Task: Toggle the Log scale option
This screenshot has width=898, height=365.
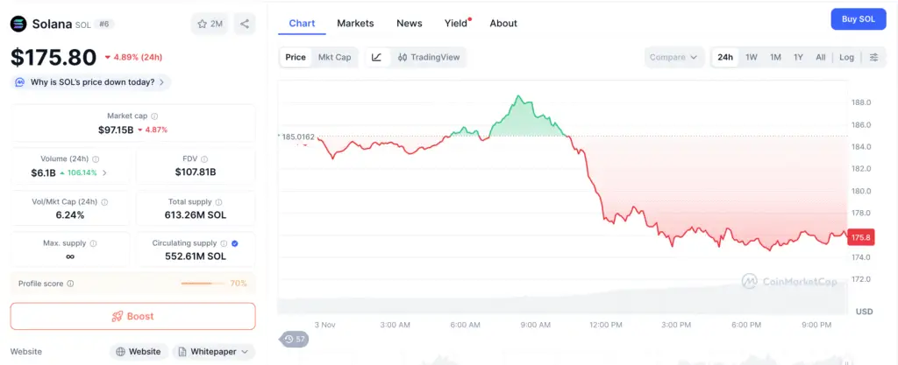Action: point(846,58)
